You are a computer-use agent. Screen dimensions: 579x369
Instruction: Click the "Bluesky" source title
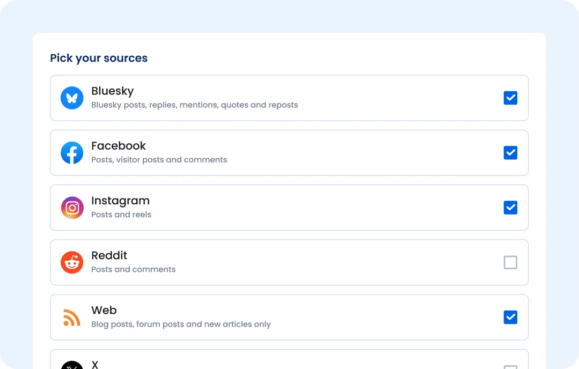pos(112,91)
